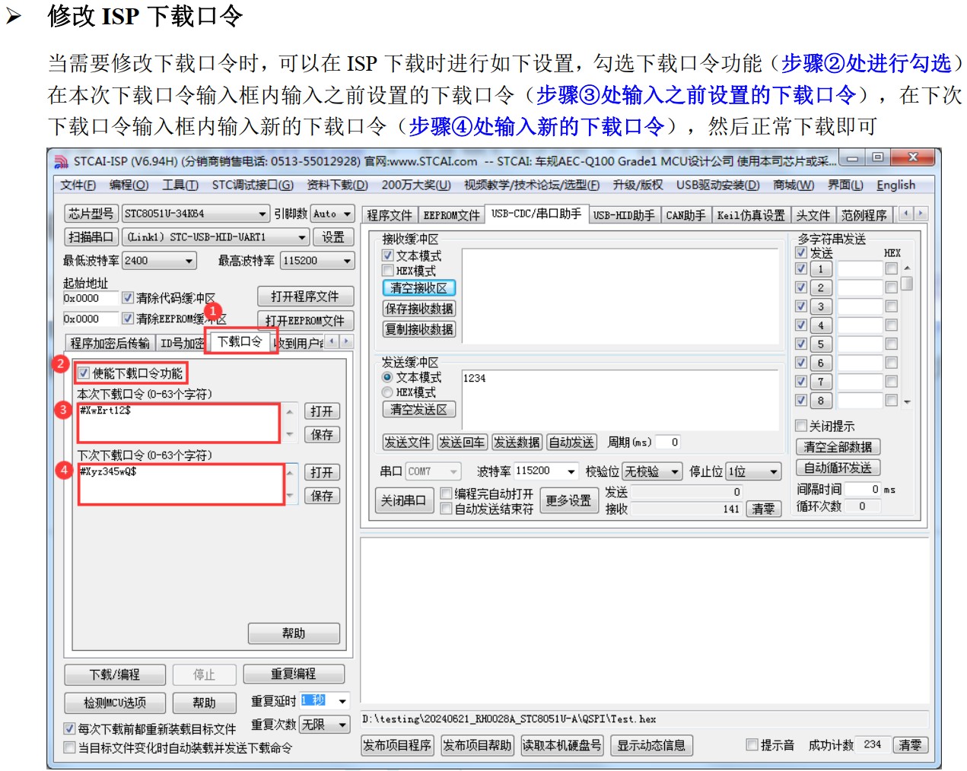Viewport: 967px width, 771px height.
Task: Open the 重复延时 dropdown
Action: [x=325, y=700]
